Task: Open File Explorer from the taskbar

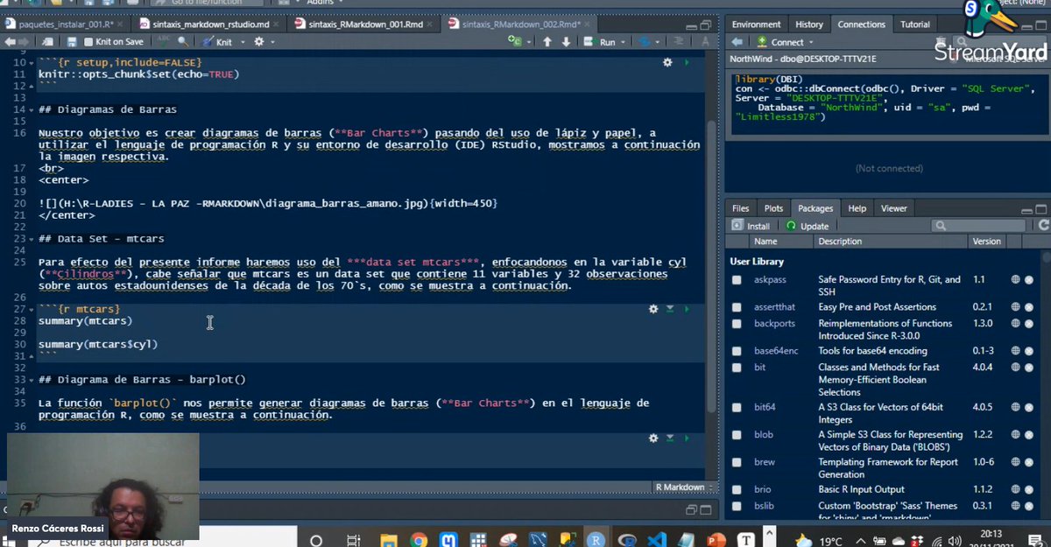Action: [x=389, y=540]
